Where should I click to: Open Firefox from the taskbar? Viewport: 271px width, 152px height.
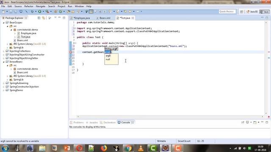104,148
